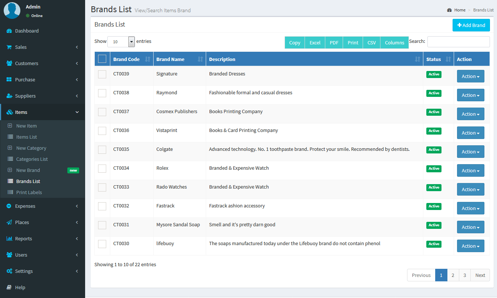Image resolution: width=497 pixels, height=298 pixels.
Task: Click the Dashboard gauge icon in sidebar
Action: click(x=9, y=31)
